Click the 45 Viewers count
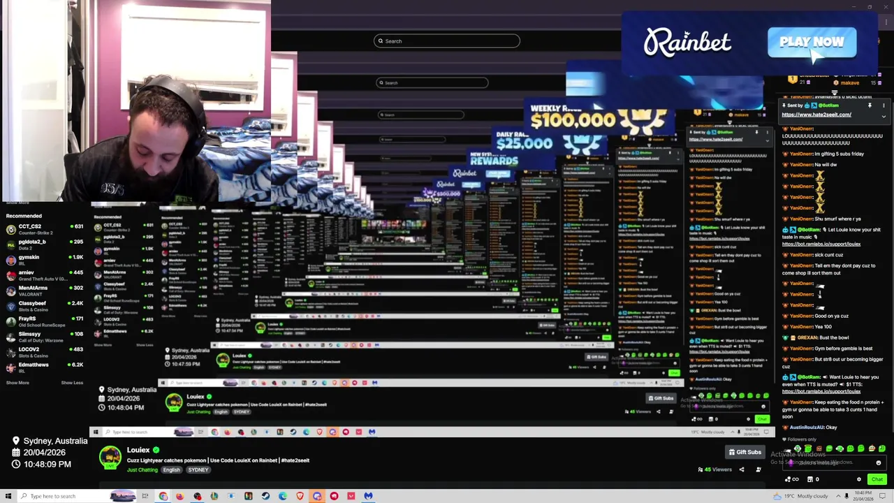The width and height of the screenshot is (894, 503). pos(715,469)
